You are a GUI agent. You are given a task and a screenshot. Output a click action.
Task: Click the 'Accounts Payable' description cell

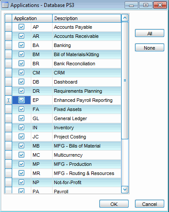tap(86, 27)
